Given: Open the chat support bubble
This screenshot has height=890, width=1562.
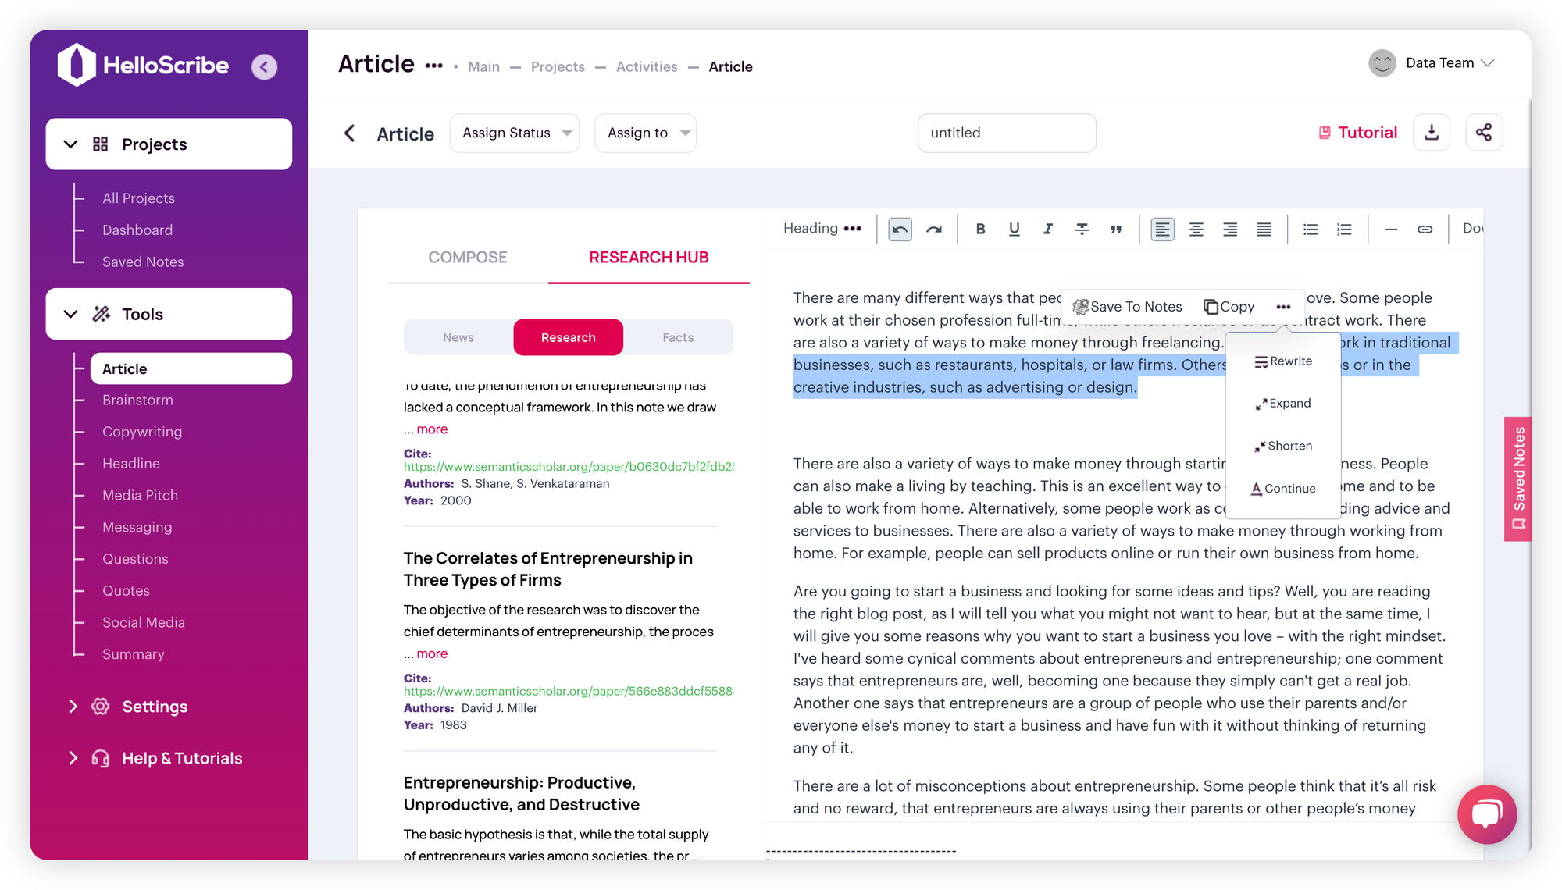Looking at the screenshot, I should (1487, 814).
